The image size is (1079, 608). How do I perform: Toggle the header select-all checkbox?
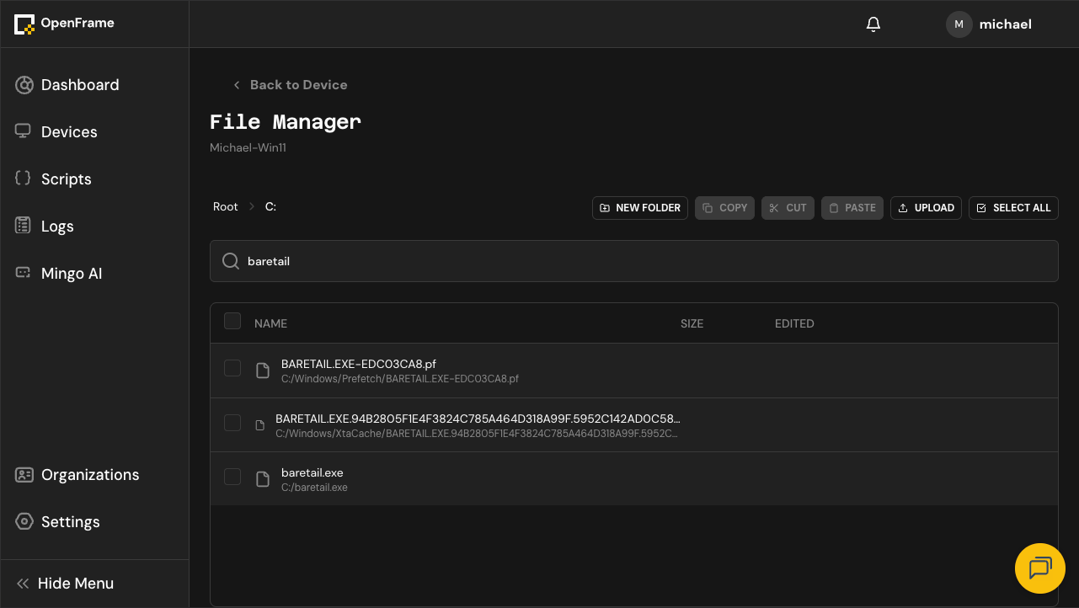[232, 321]
